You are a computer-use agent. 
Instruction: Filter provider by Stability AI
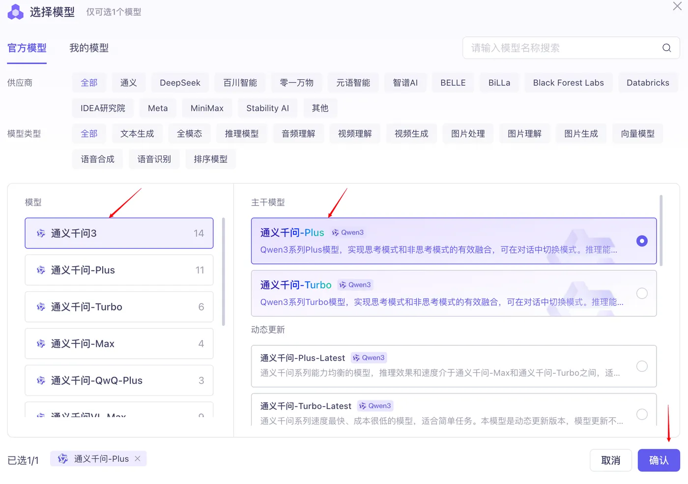268,108
